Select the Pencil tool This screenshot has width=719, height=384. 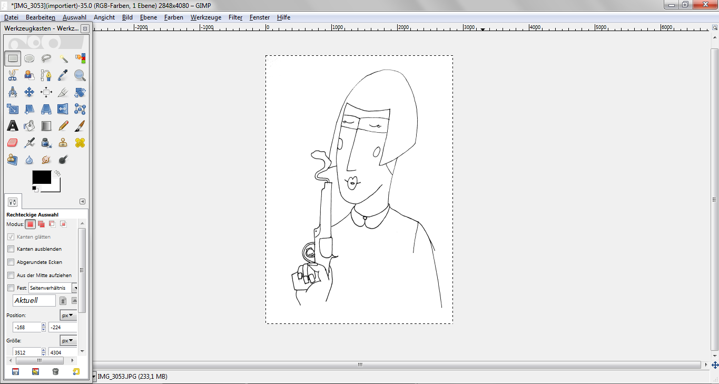click(x=63, y=126)
